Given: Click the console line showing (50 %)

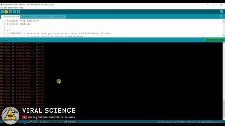Looking at the screenshot, I should pyautogui.click(x=22, y=43).
